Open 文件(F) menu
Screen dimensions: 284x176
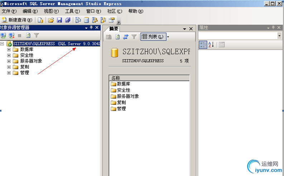[x=9, y=11]
